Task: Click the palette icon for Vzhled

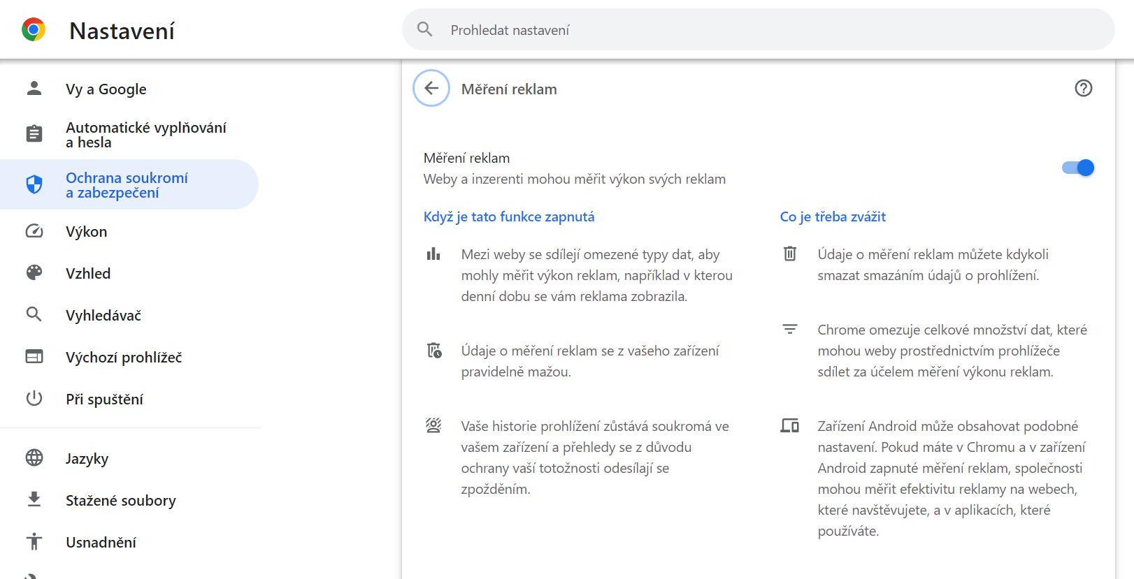Action: tap(34, 273)
